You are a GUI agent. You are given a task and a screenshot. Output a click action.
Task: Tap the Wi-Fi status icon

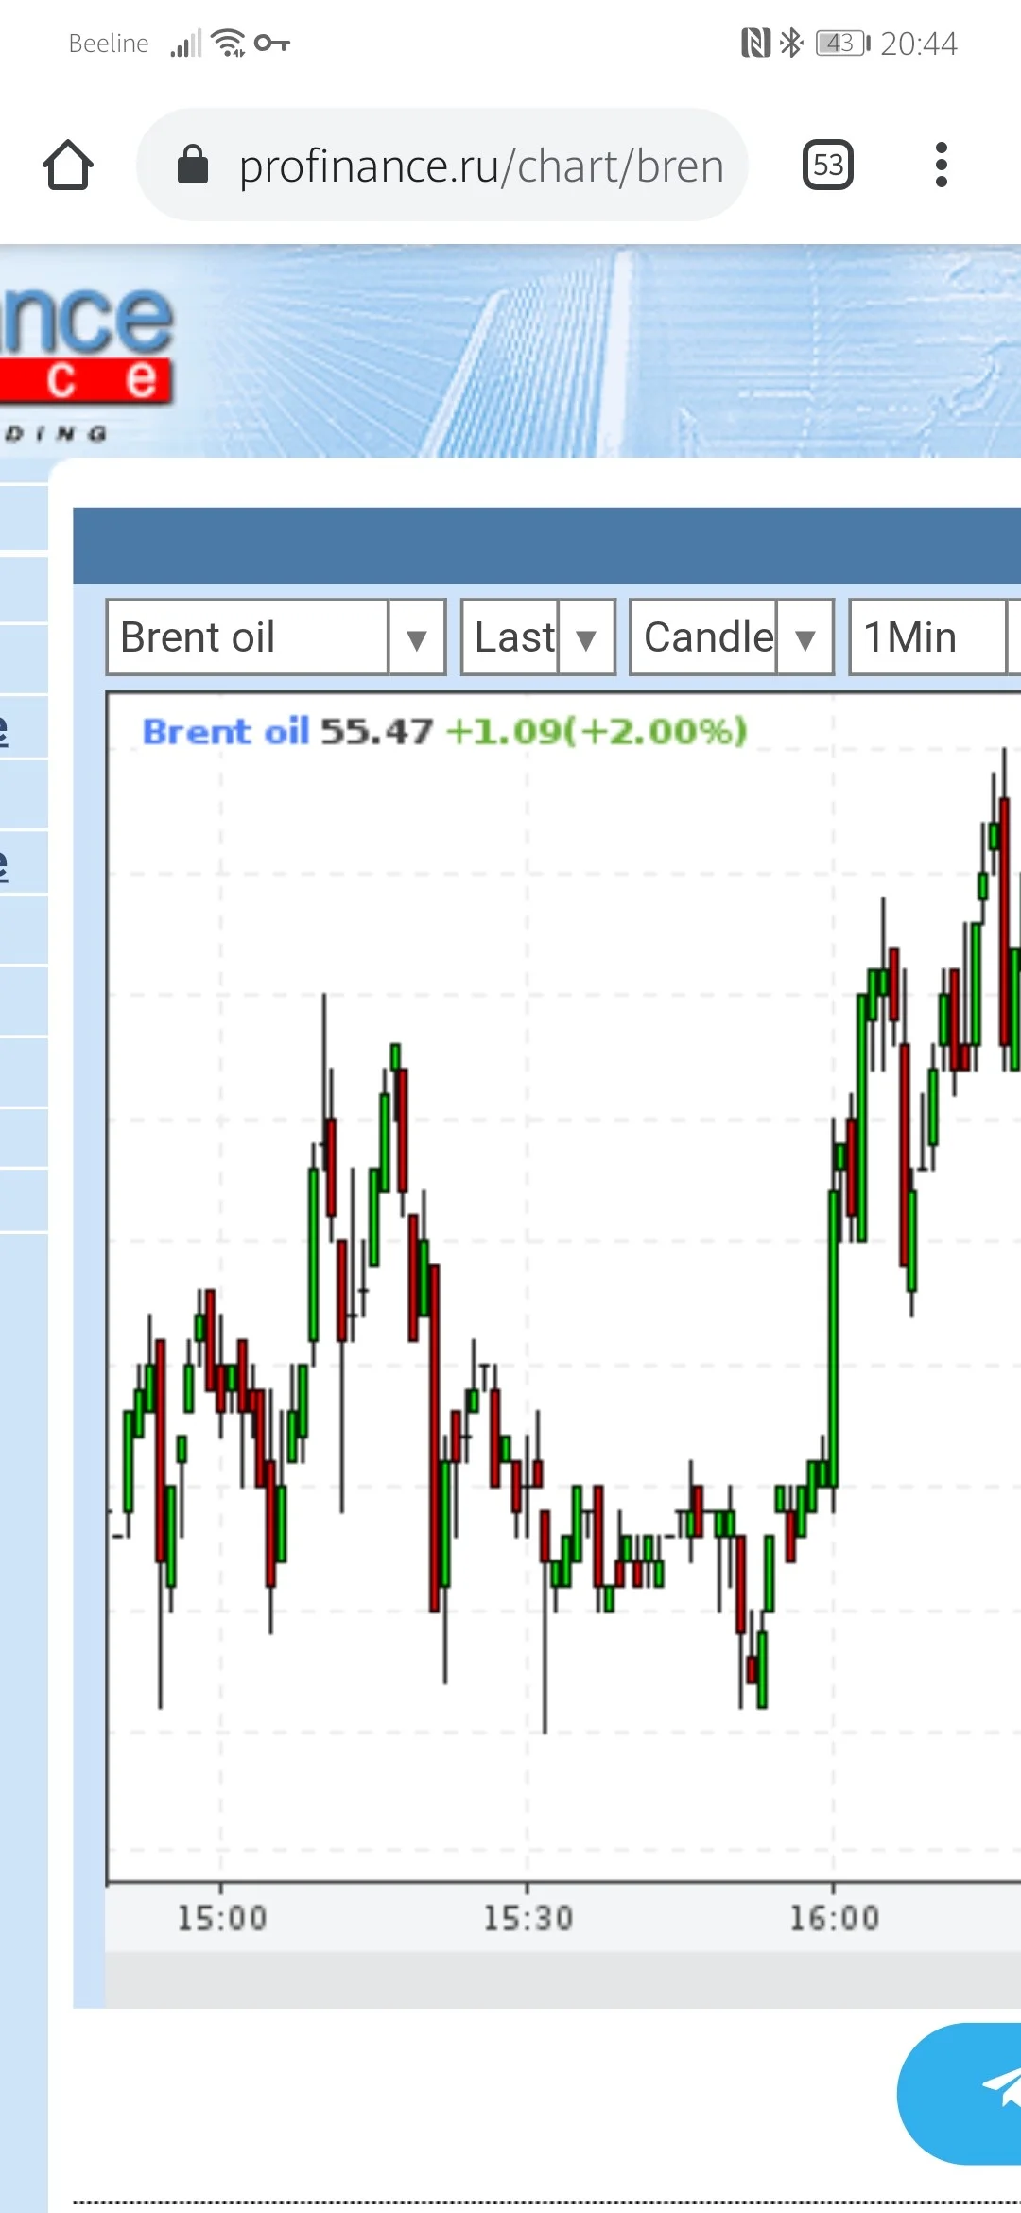click(228, 43)
